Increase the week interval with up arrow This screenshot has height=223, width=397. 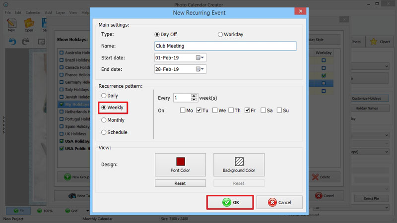pyautogui.click(x=194, y=96)
